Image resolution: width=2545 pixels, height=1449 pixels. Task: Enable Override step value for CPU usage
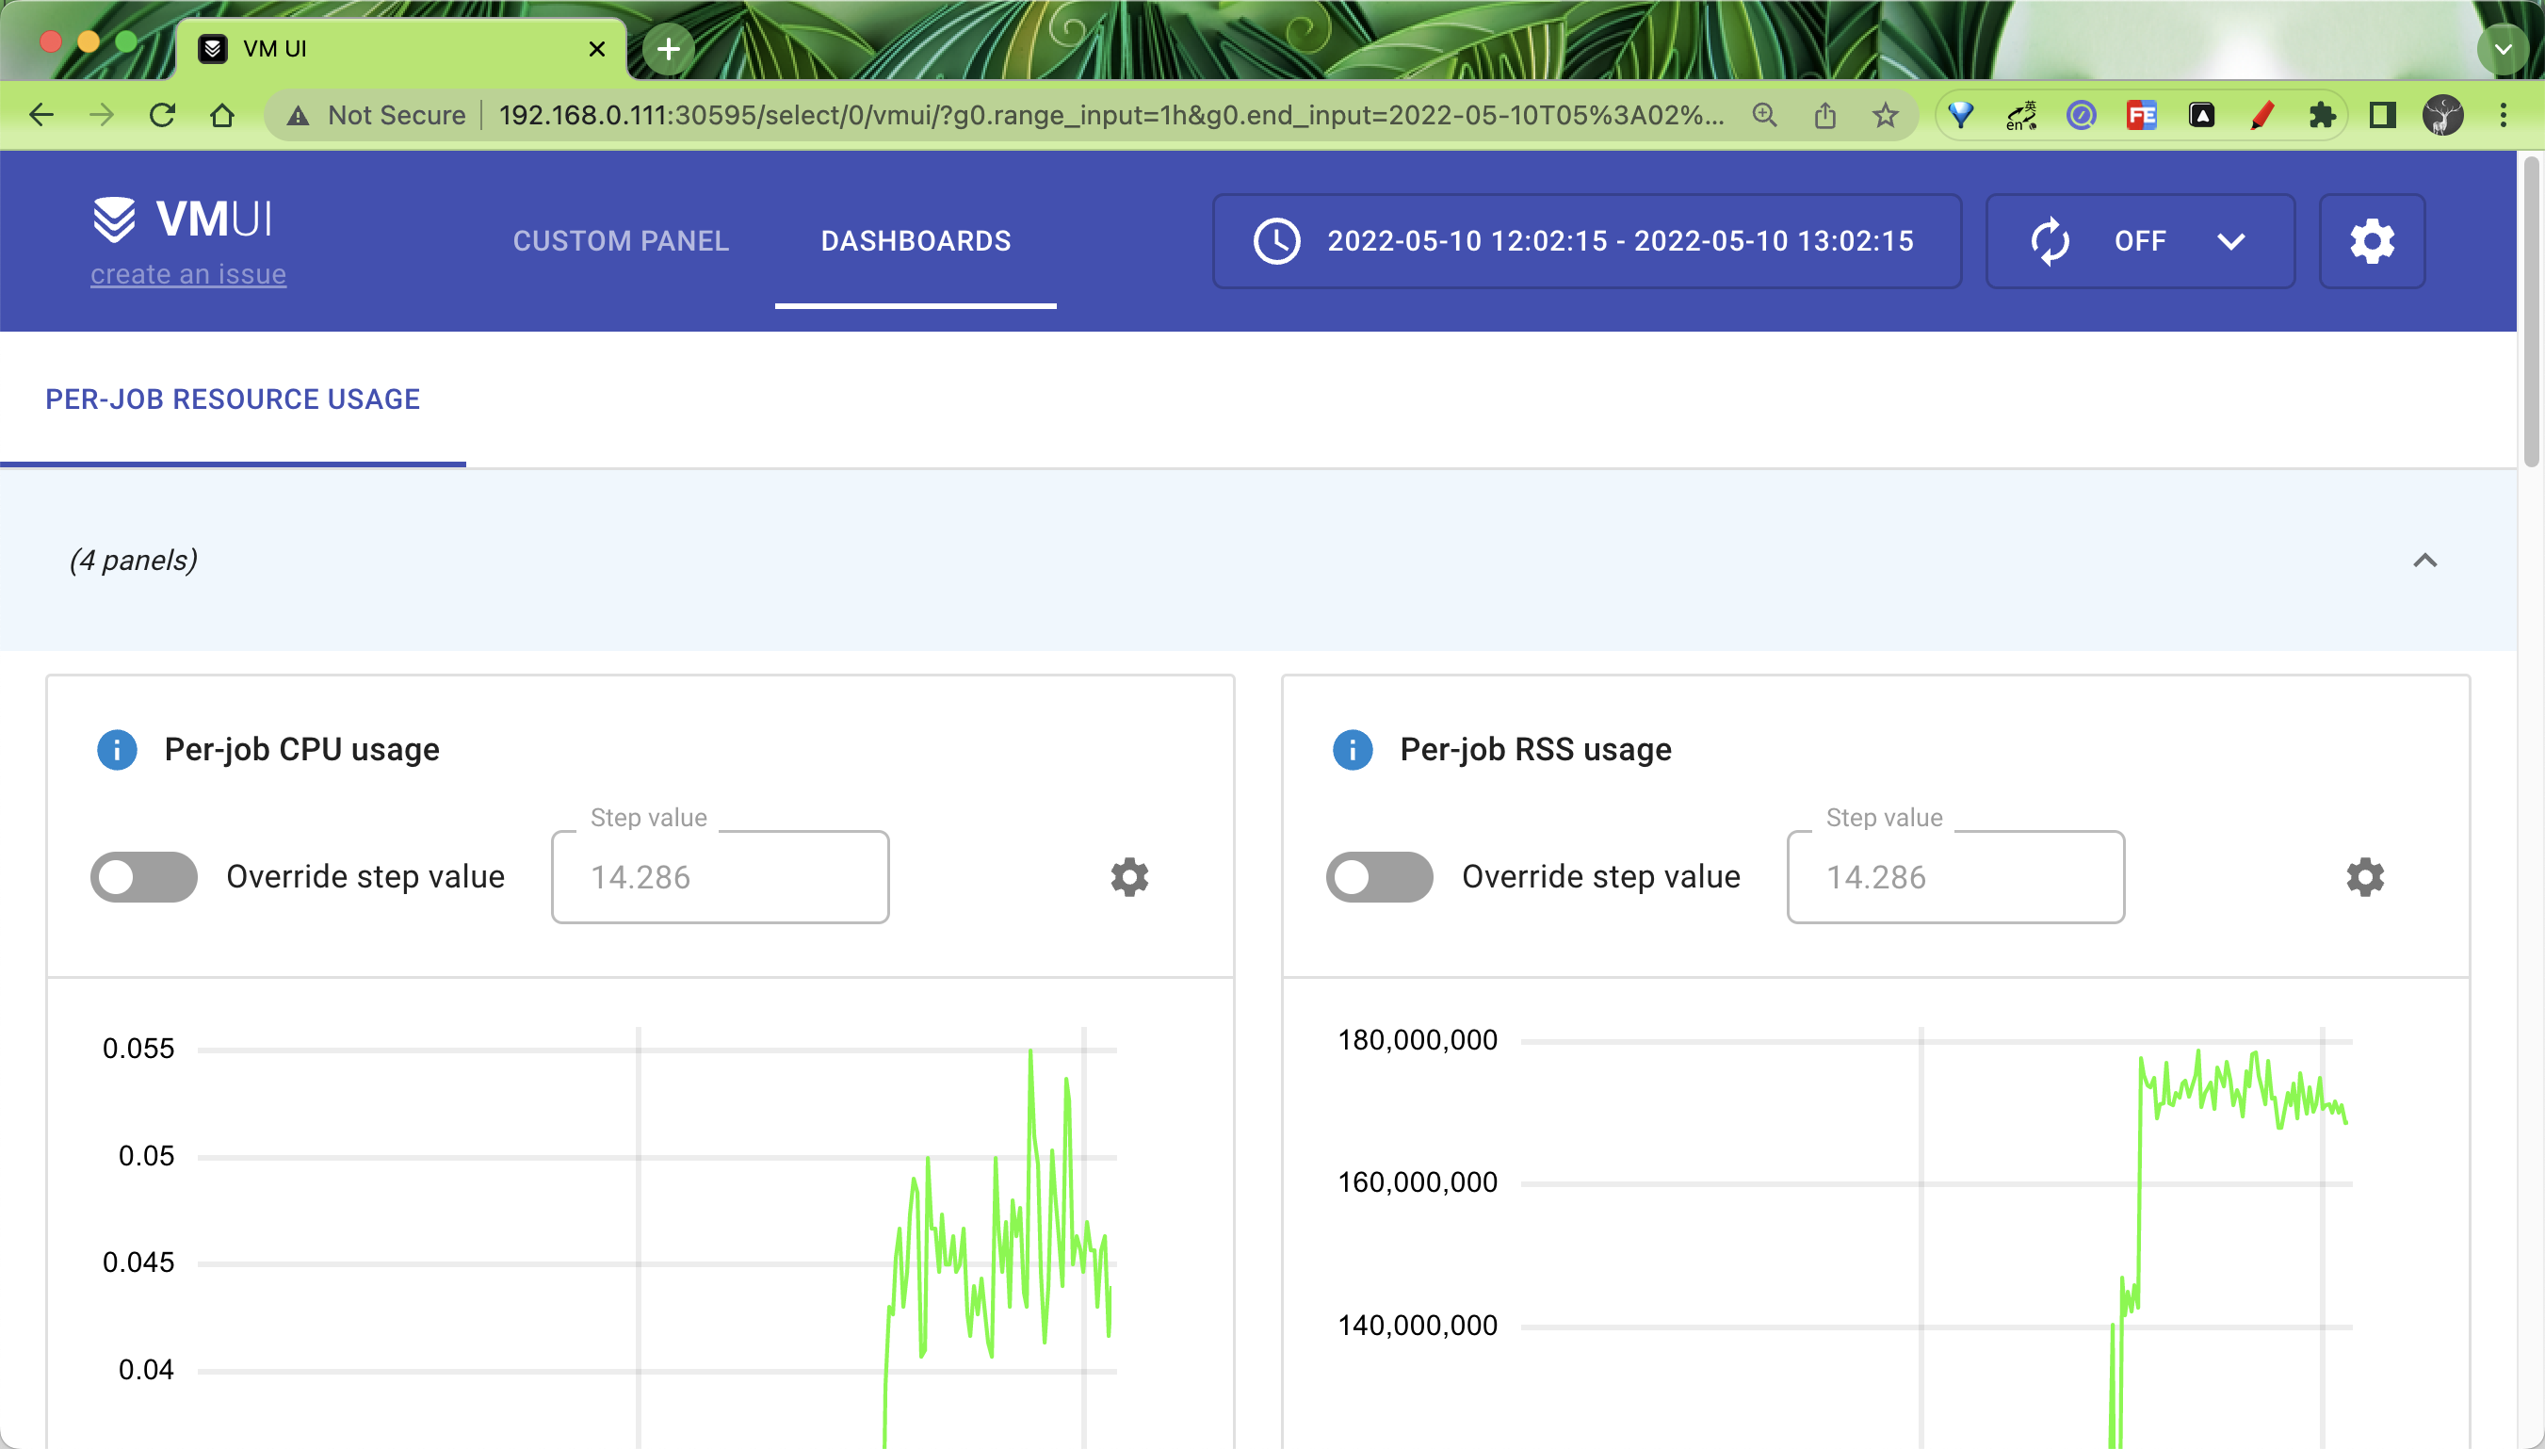click(144, 877)
